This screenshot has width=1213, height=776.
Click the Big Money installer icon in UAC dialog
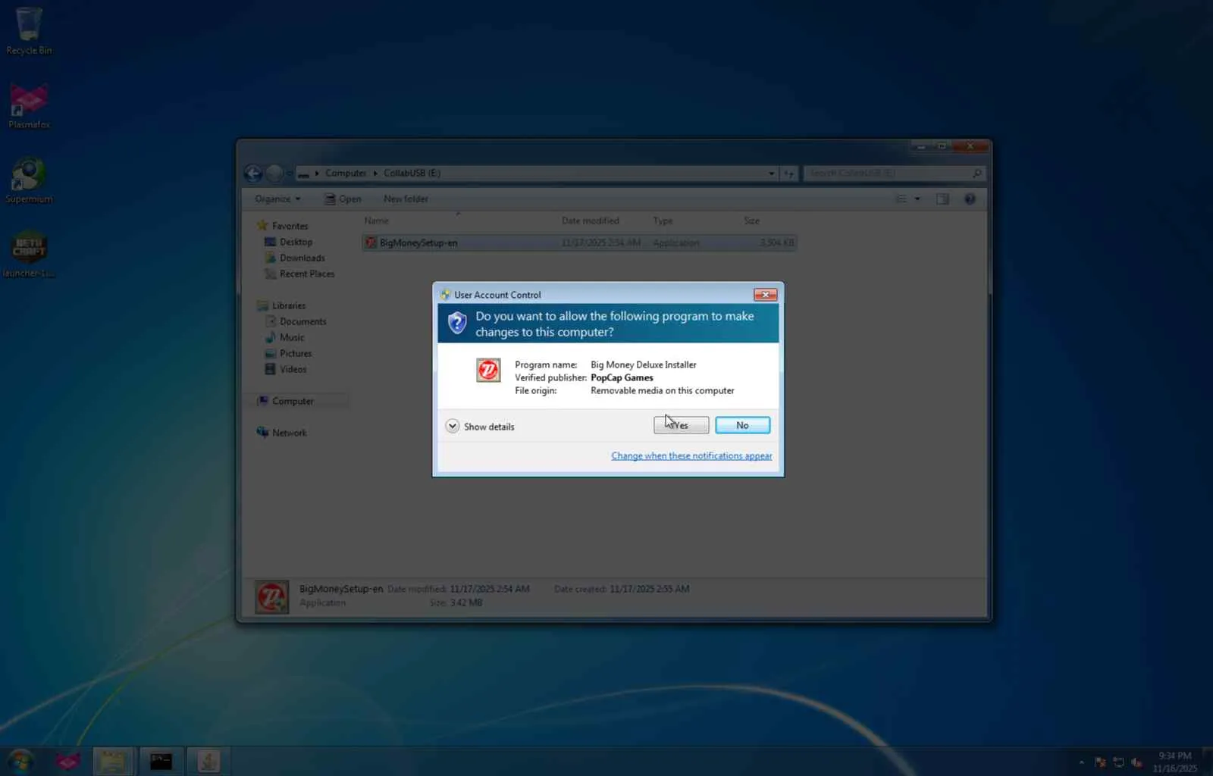click(x=488, y=370)
